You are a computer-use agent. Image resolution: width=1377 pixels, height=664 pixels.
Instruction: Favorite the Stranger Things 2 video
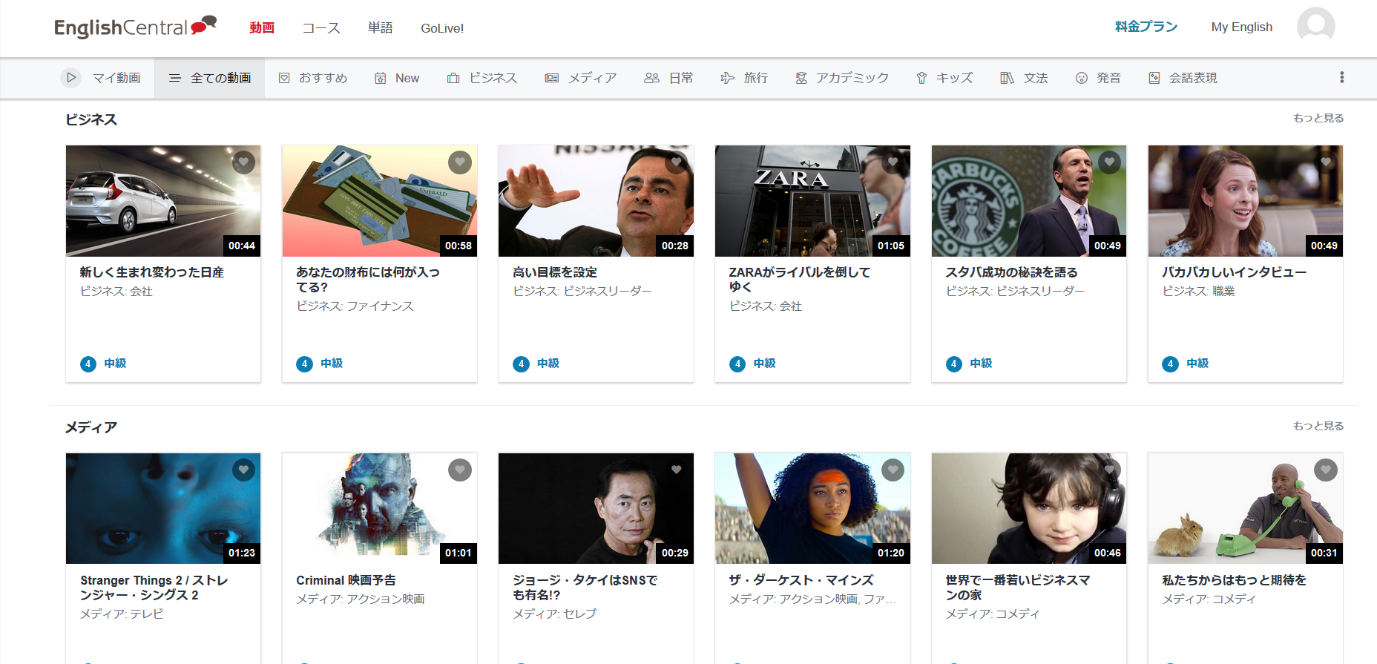(243, 470)
